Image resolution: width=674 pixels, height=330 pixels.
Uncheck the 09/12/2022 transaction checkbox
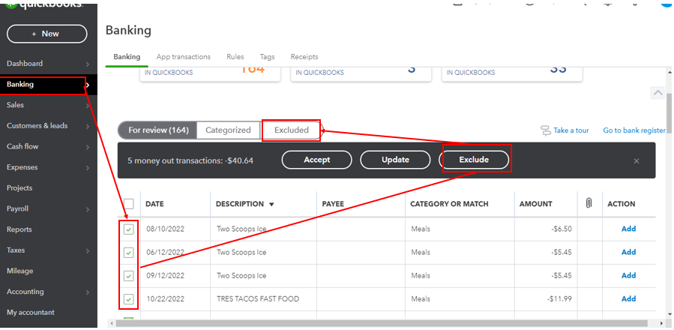point(128,275)
